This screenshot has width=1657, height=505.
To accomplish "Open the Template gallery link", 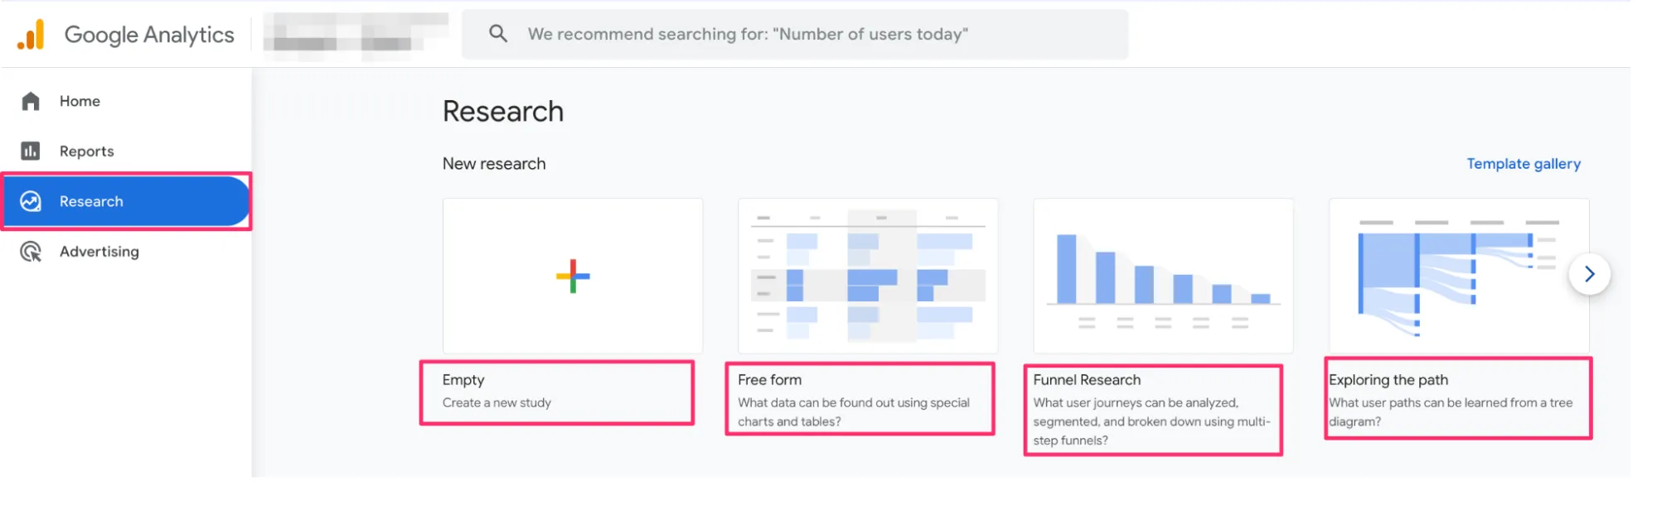I will 1523,164.
